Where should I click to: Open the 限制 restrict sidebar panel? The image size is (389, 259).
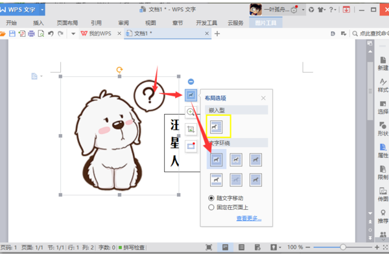pos(383,173)
